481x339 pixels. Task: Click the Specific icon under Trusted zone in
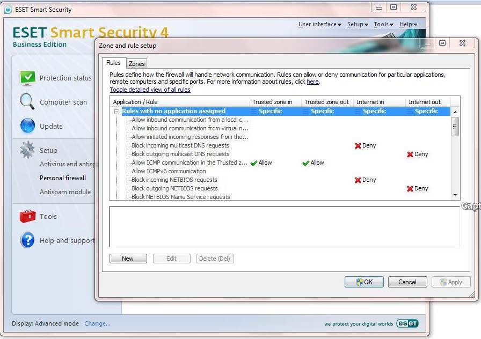tap(254, 111)
